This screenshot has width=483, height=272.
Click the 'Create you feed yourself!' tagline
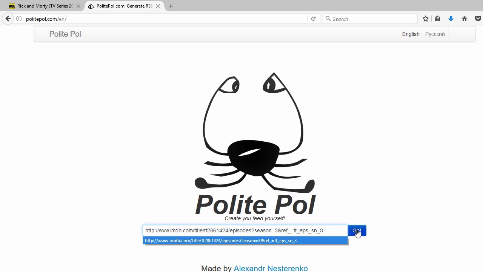pos(255,218)
